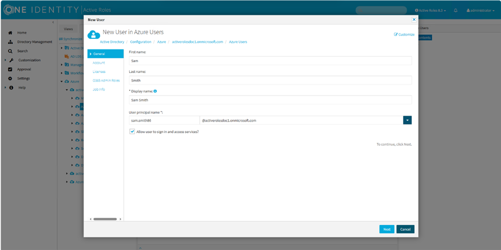Open the Job Info step
Image resolution: width=501 pixels, height=250 pixels.
tap(99, 89)
